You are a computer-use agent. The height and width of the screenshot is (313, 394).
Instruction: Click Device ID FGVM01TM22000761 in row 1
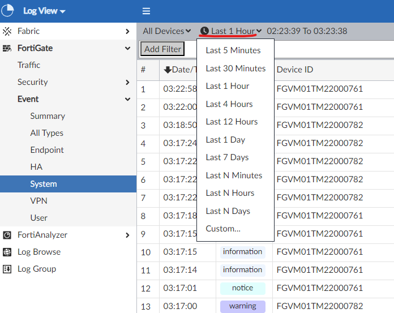point(320,89)
